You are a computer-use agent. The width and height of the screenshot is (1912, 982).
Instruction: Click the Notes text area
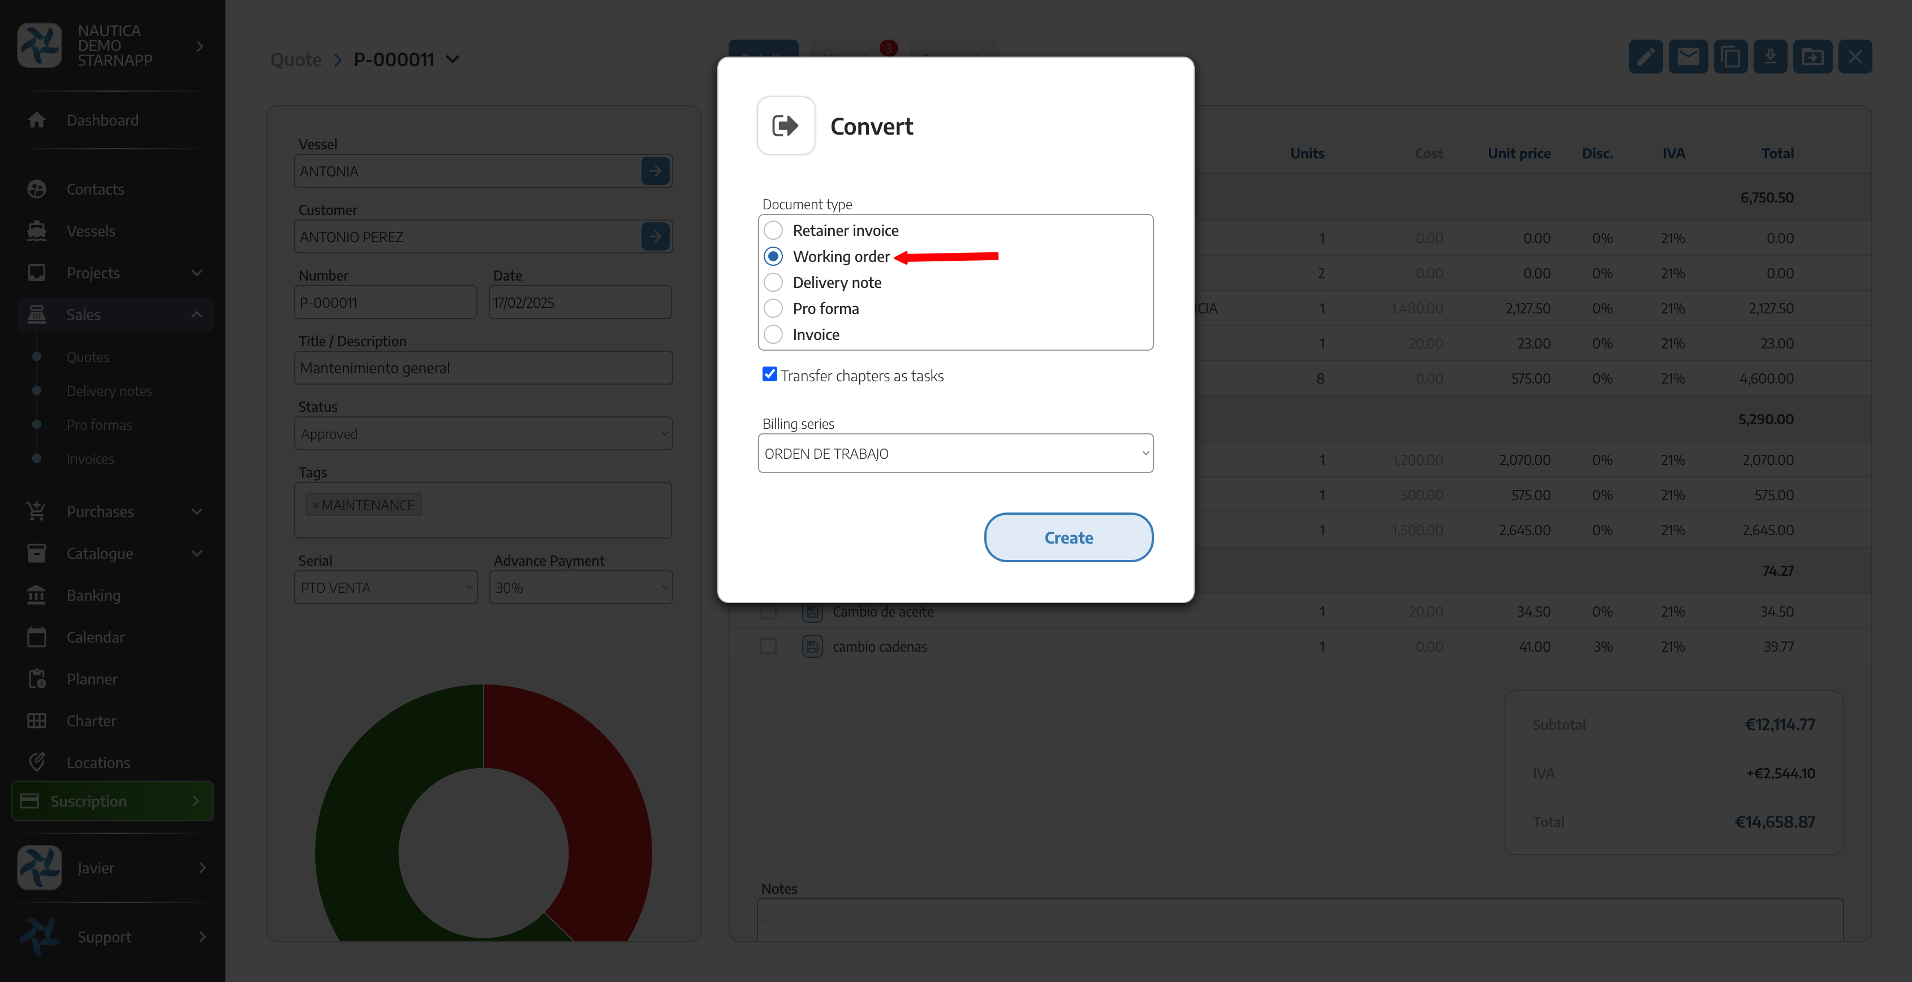click(x=1300, y=920)
